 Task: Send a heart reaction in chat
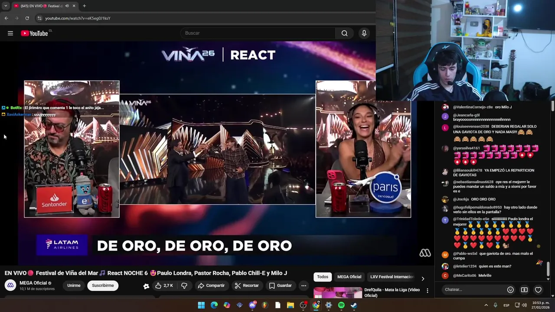[538, 289]
